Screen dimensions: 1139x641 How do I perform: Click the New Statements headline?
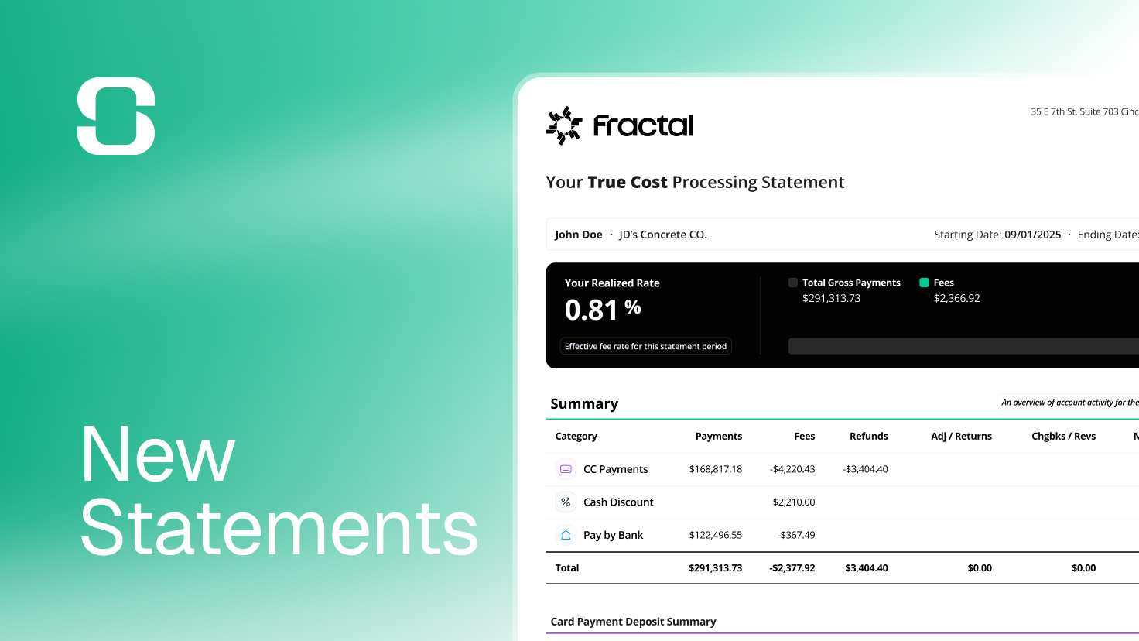pos(279,491)
